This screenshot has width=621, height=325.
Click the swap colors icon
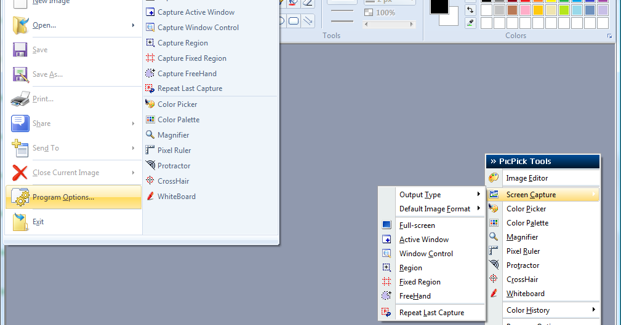coord(470,10)
